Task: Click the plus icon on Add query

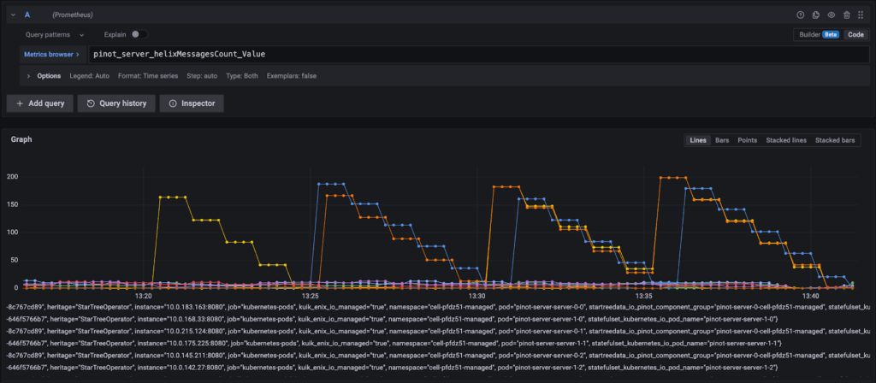Action: [x=20, y=103]
